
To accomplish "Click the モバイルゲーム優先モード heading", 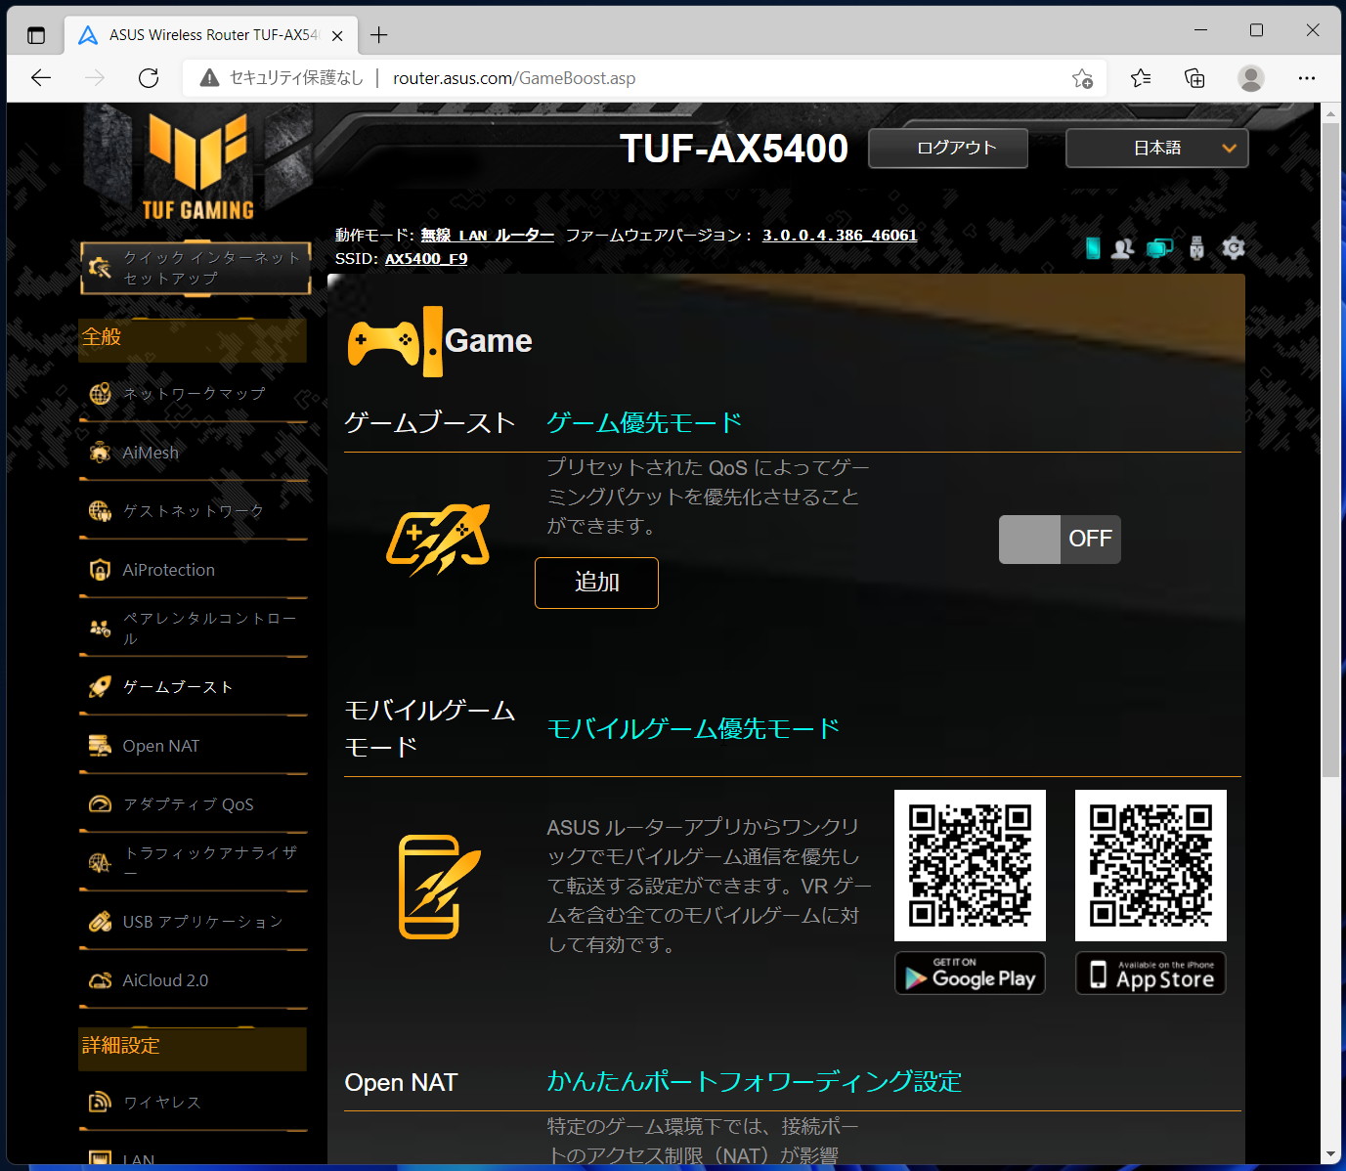I will (x=693, y=728).
